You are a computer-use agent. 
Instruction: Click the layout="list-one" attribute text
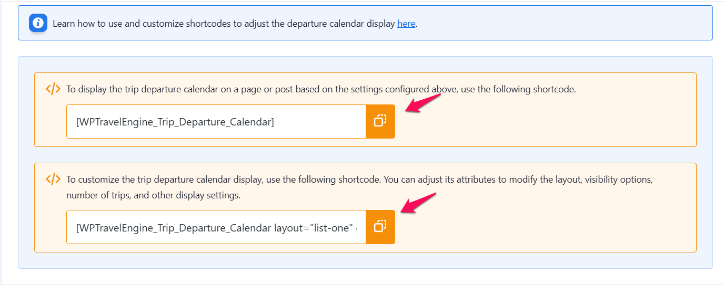point(314,227)
